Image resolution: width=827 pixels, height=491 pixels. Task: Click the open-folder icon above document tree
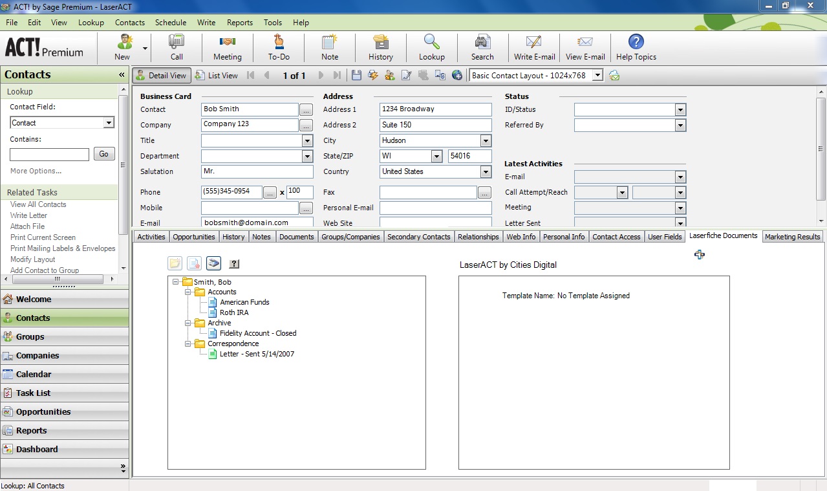175,263
